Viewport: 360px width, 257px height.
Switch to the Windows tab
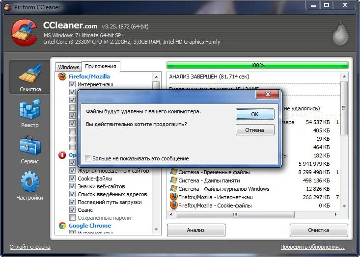(x=69, y=67)
